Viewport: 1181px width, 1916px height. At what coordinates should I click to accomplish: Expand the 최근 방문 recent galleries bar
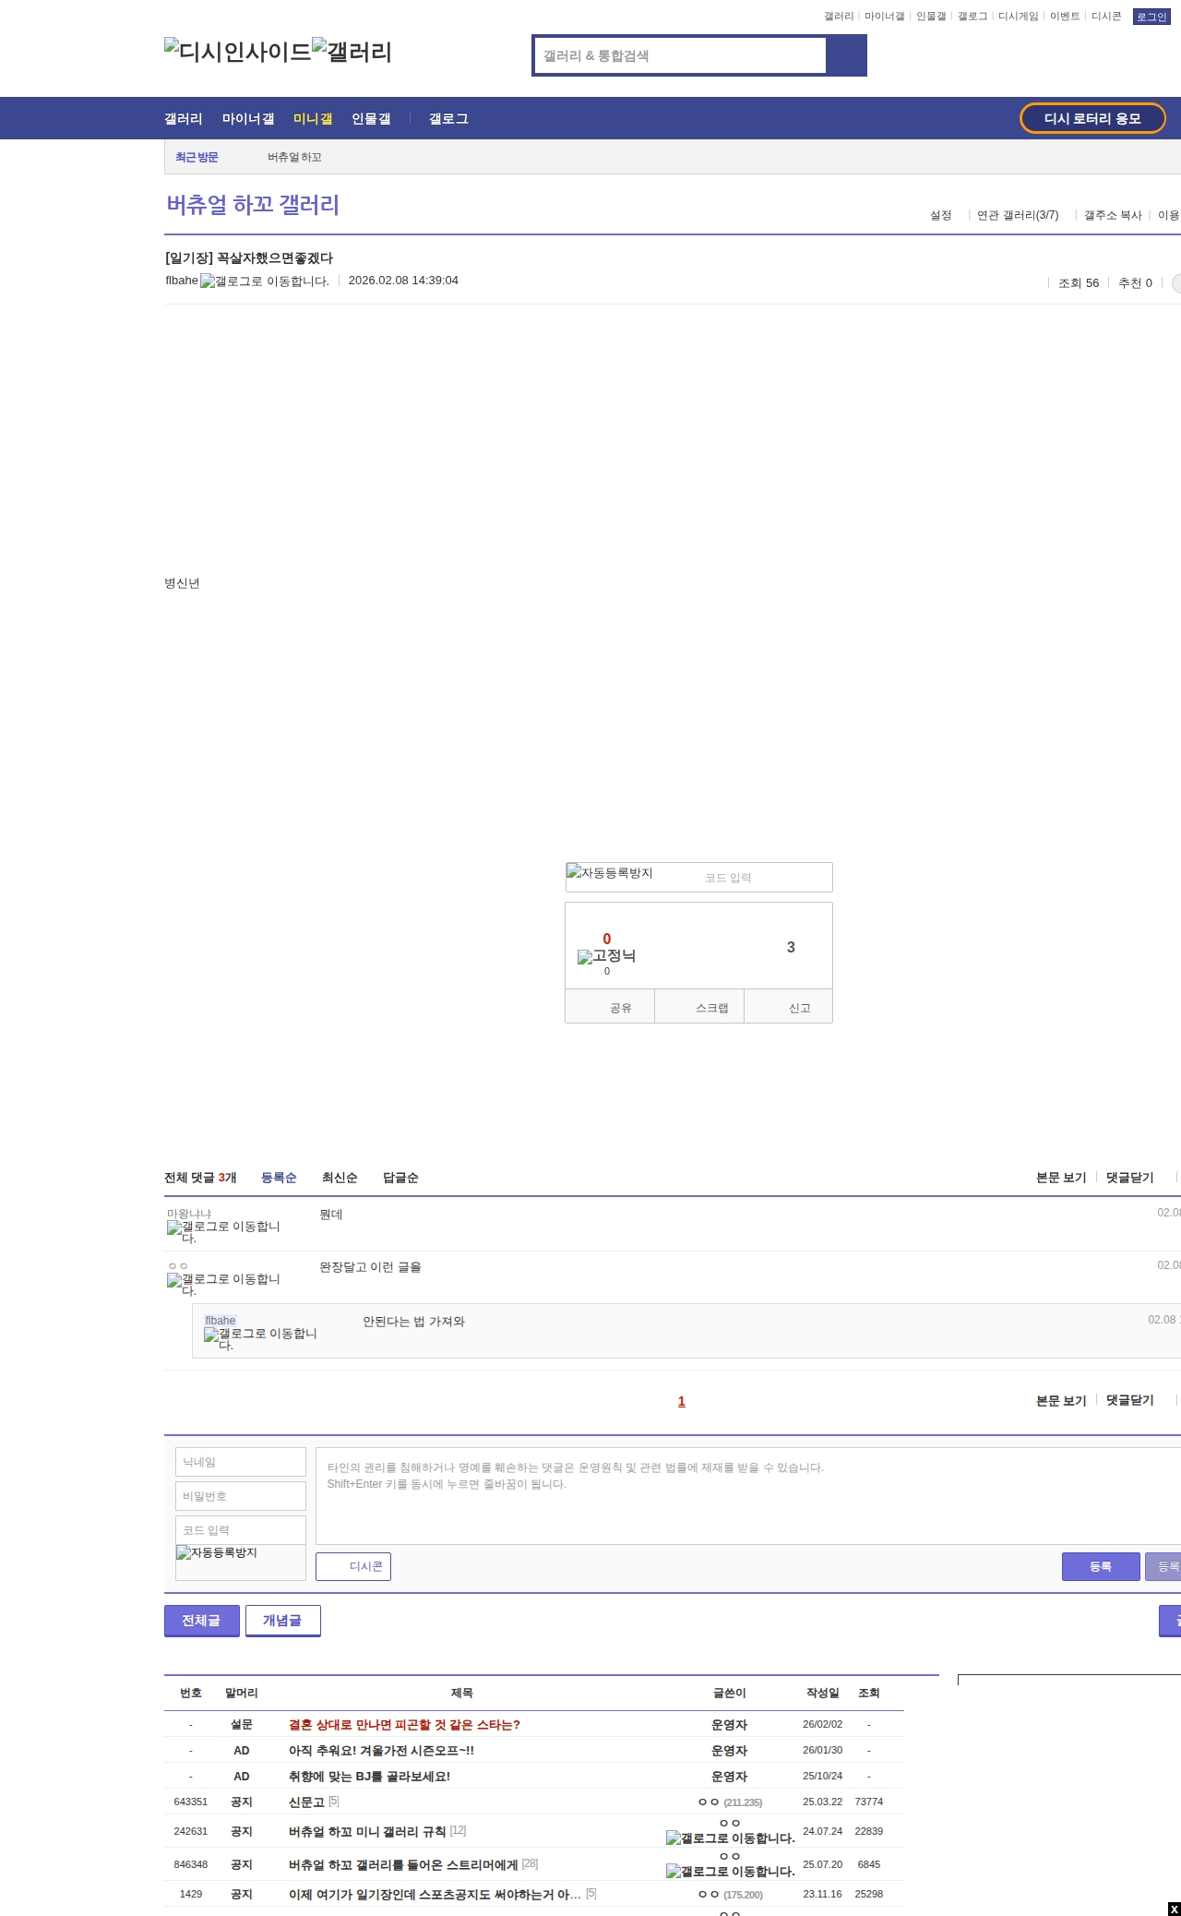coord(197,158)
